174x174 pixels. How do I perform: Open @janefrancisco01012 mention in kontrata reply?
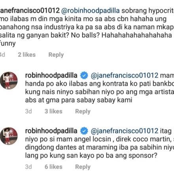(124, 76)
